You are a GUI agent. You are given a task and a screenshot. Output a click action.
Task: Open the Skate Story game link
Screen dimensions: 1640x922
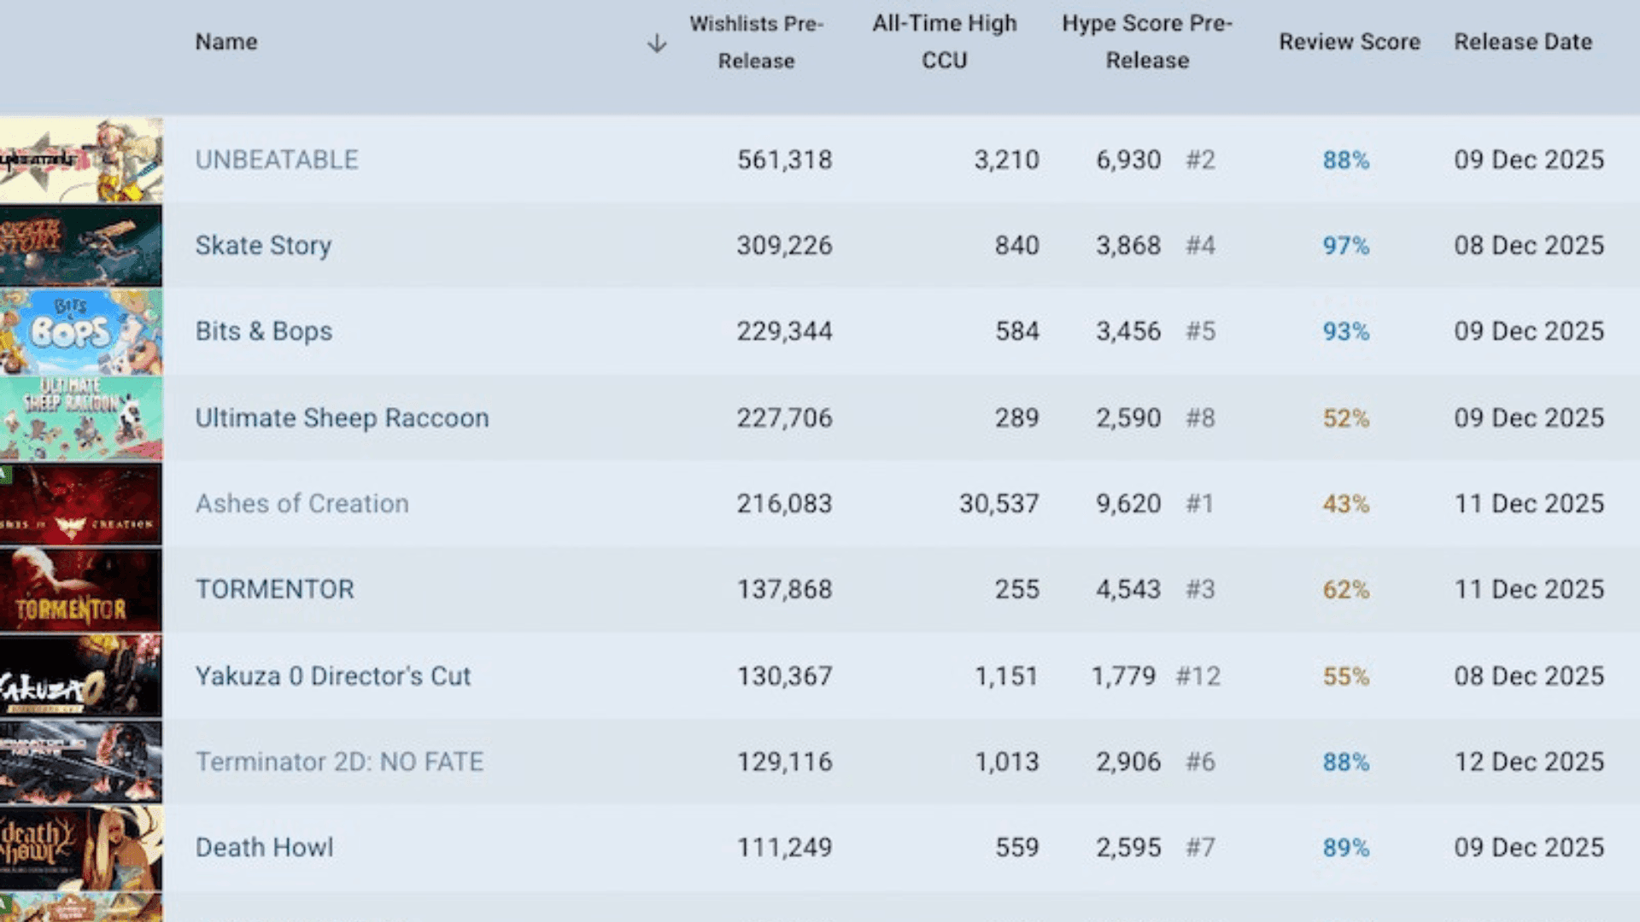coord(263,246)
